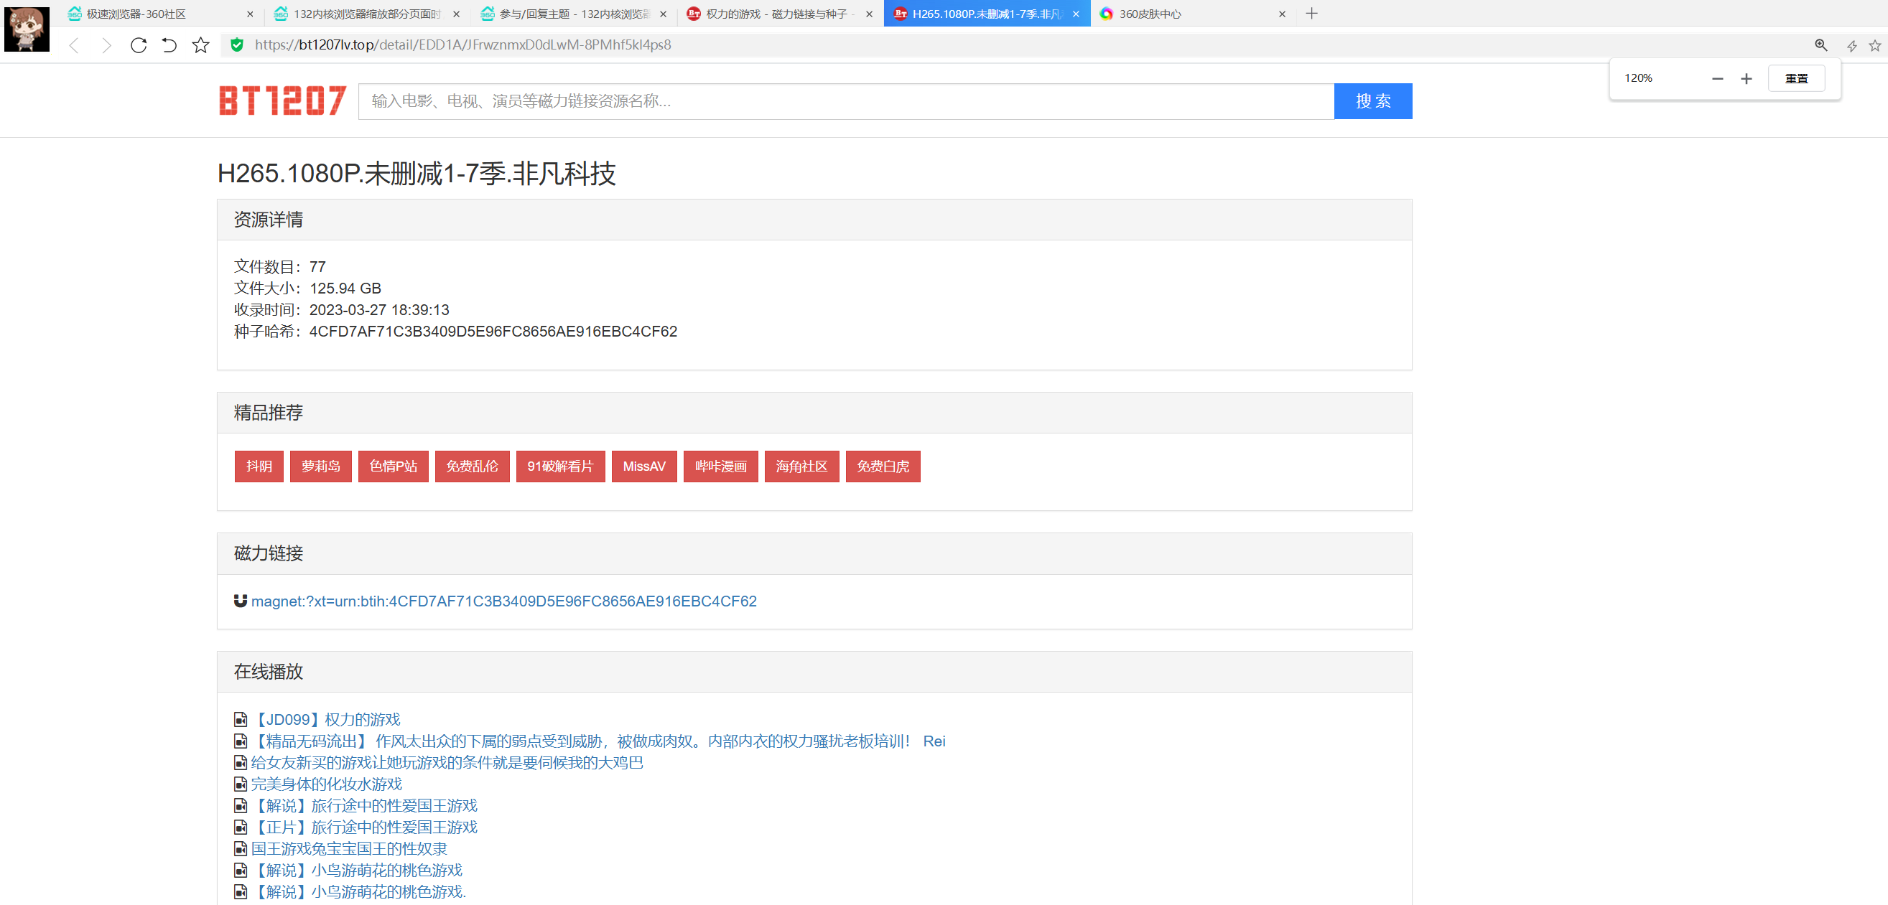Click the BT1207 site logo
Viewport: 1888px width, 905px height.
coord(282,101)
